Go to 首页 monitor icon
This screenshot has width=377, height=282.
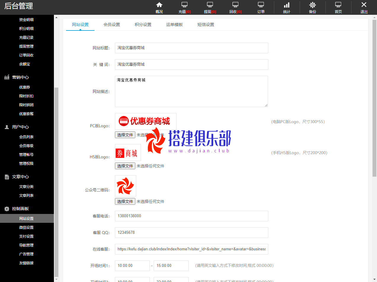pyautogui.click(x=338, y=5)
